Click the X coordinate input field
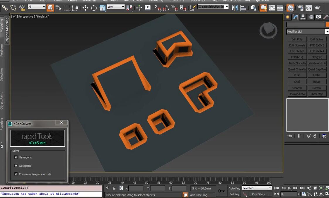 click(x=136, y=188)
